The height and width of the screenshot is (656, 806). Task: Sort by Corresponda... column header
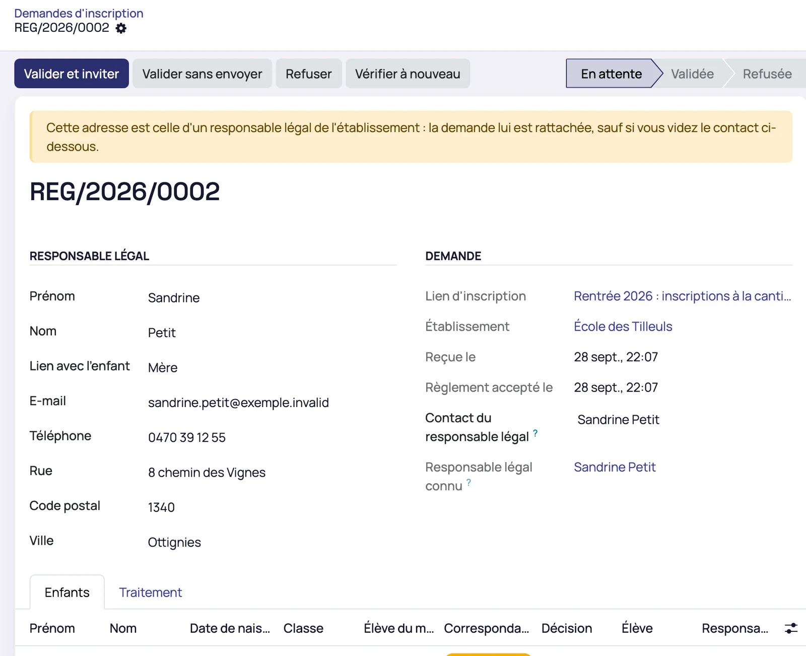pos(486,628)
